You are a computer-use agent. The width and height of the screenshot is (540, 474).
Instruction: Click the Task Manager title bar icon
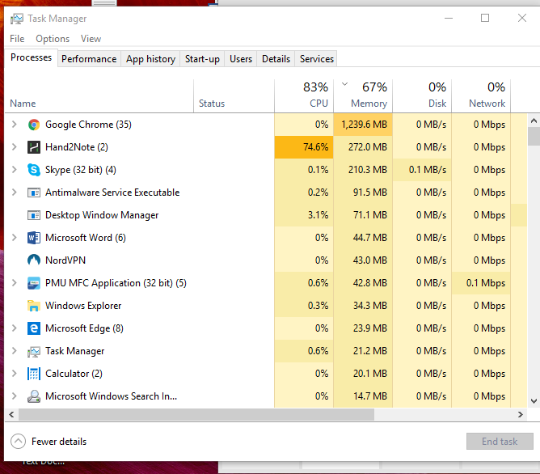pyautogui.click(x=16, y=19)
